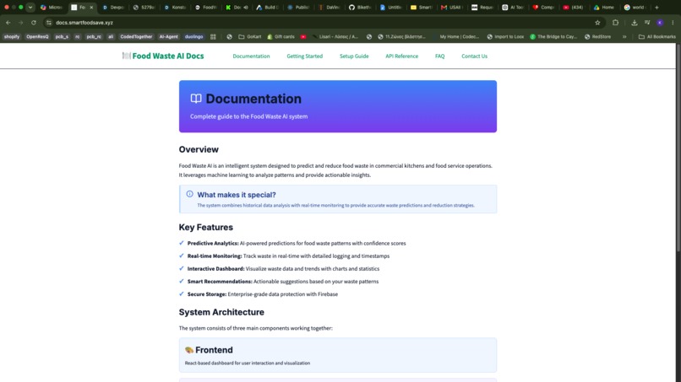Open a new browser tab
The width and height of the screenshot is (681, 382).
point(656,8)
